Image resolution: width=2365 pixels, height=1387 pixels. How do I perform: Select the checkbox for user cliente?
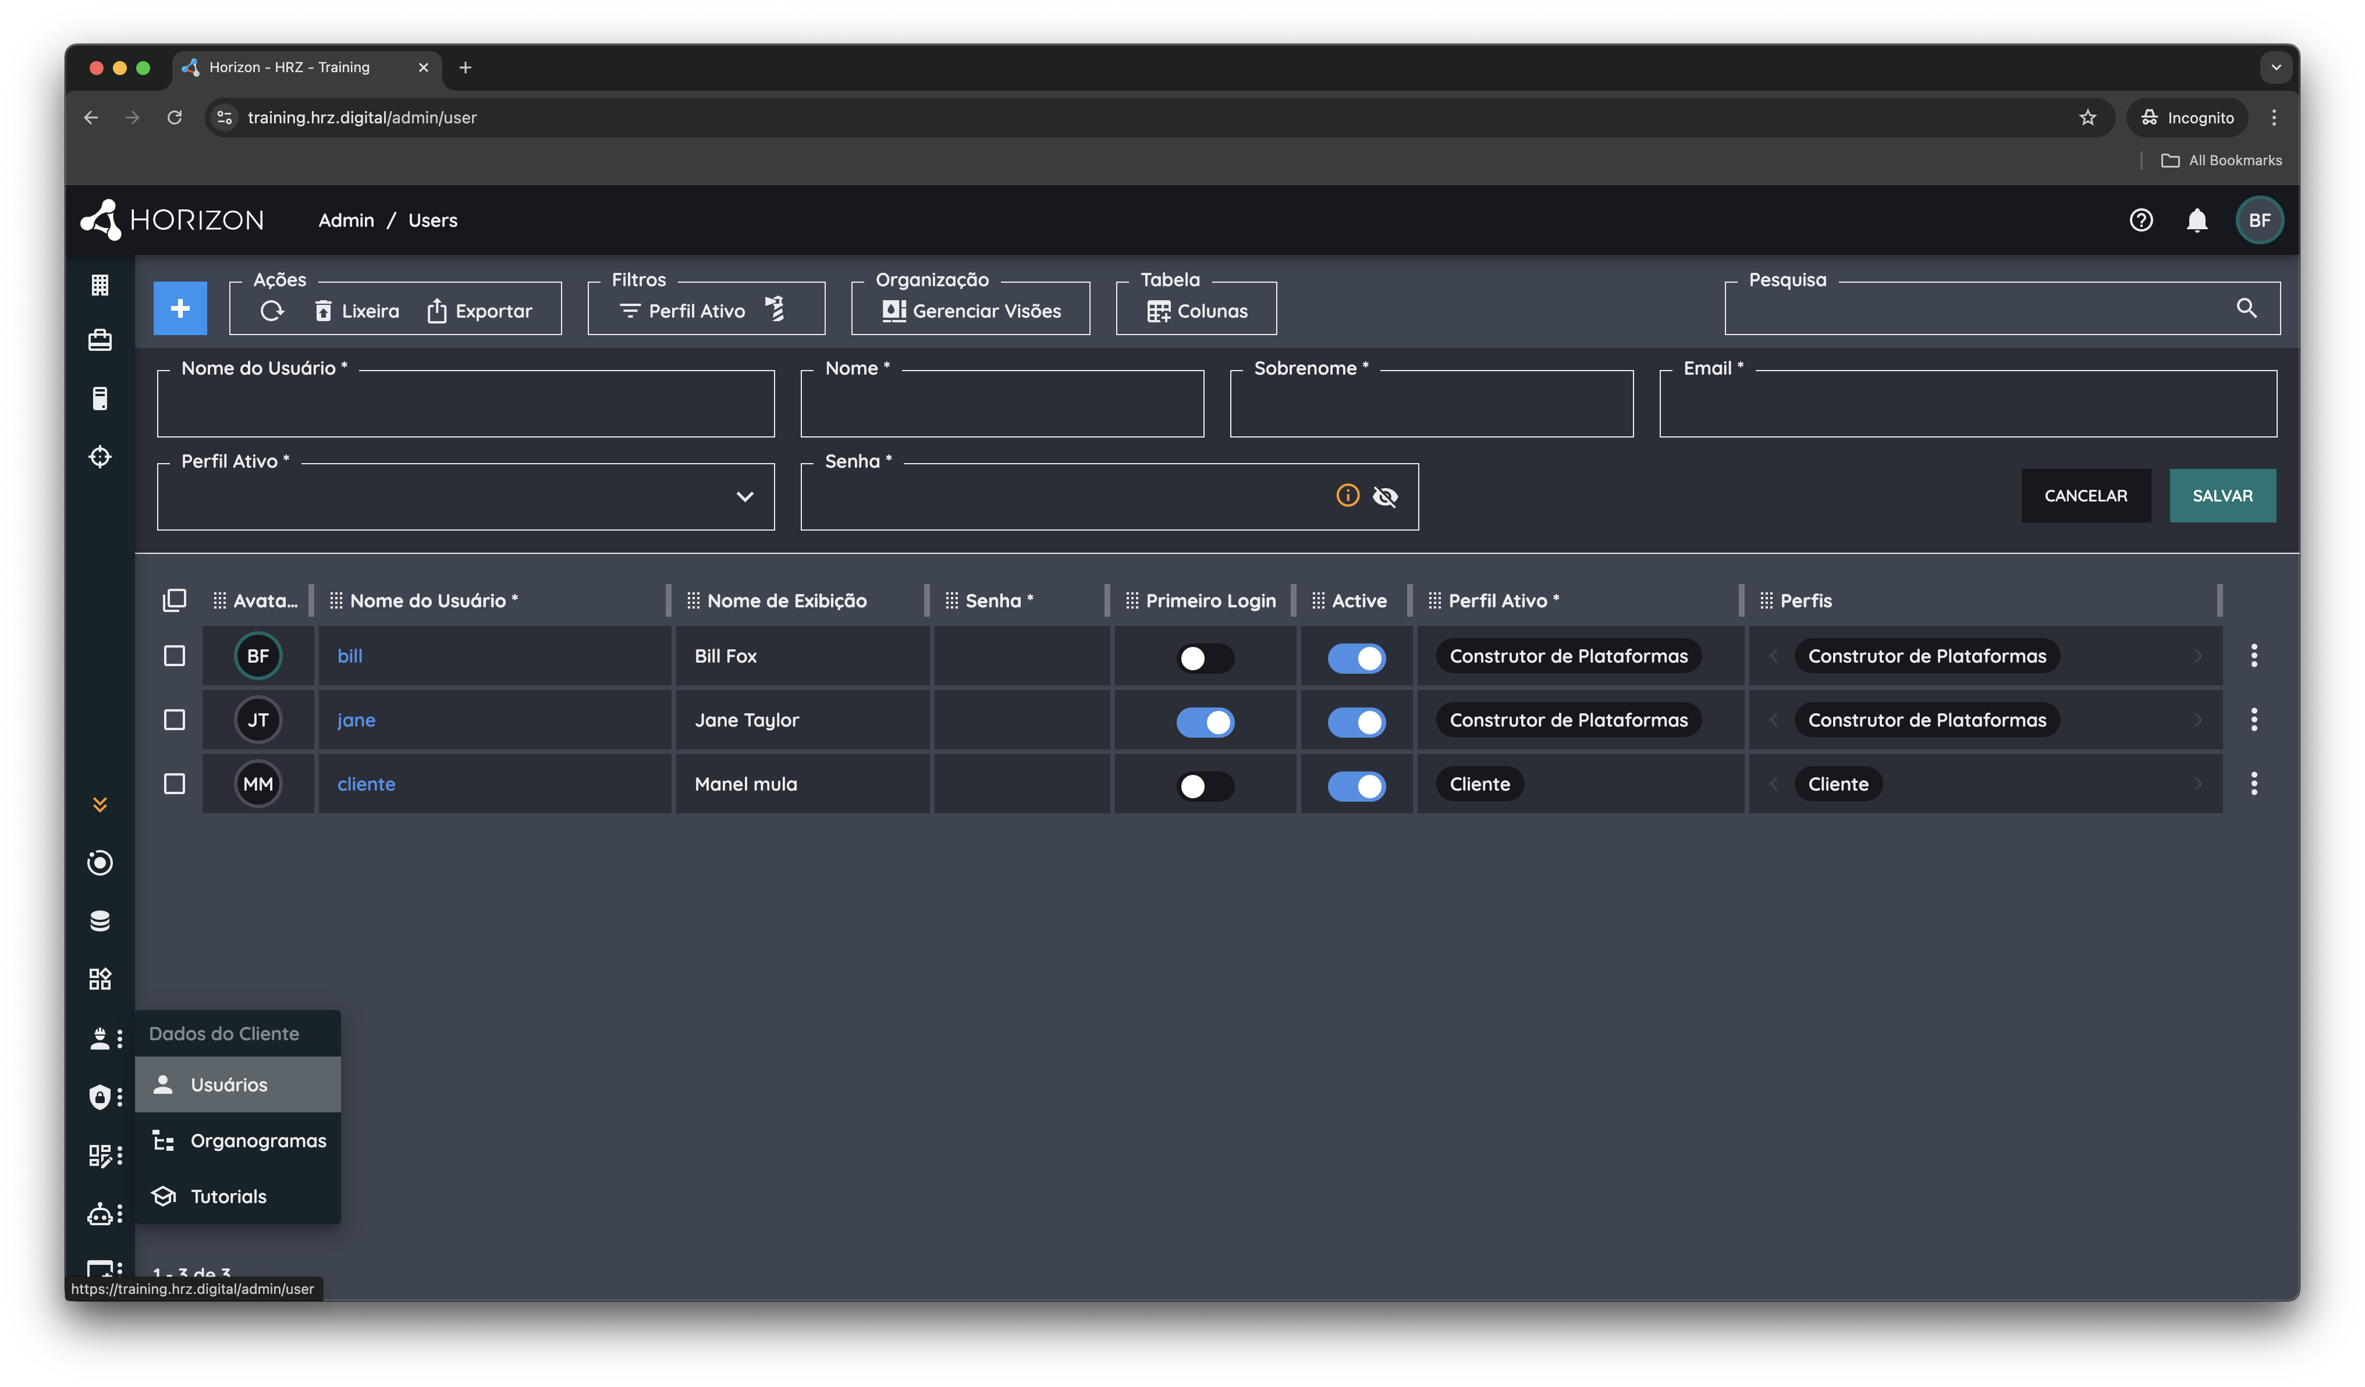pyautogui.click(x=175, y=784)
